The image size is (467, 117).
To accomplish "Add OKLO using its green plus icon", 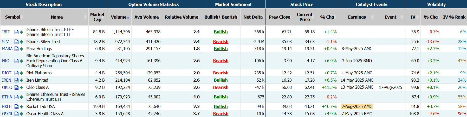I will tap(21, 88).
